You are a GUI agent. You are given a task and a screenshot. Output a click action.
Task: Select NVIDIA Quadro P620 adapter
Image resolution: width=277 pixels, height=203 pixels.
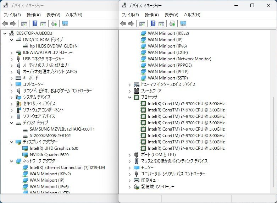pyautogui.click(x=49, y=154)
